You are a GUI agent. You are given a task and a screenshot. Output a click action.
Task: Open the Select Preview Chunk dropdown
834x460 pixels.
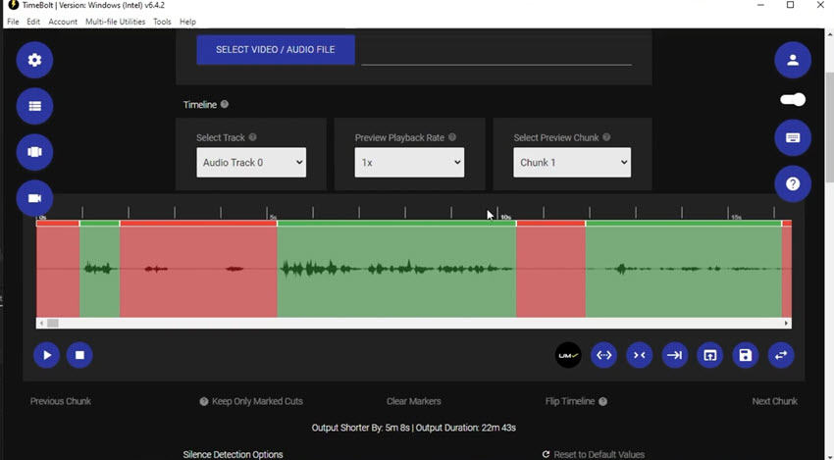coord(572,162)
